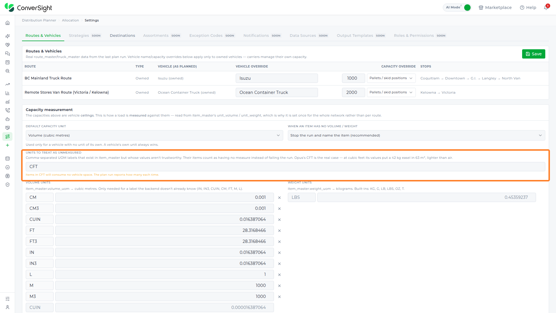Expand the no volume/weight behavior dropdown
This screenshot has height=313, width=556.
(x=416, y=135)
